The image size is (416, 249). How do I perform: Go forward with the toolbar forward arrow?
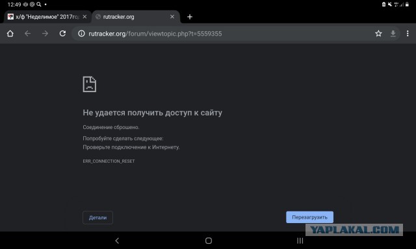coord(45,34)
